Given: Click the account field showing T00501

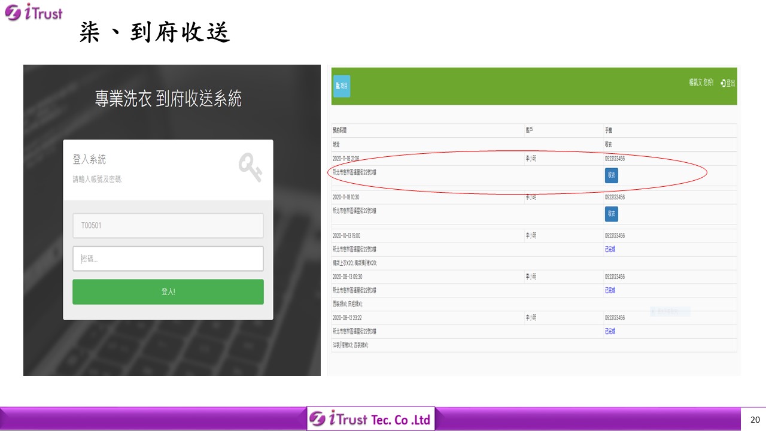Looking at the screenshot, I should [x=168, y=226].
